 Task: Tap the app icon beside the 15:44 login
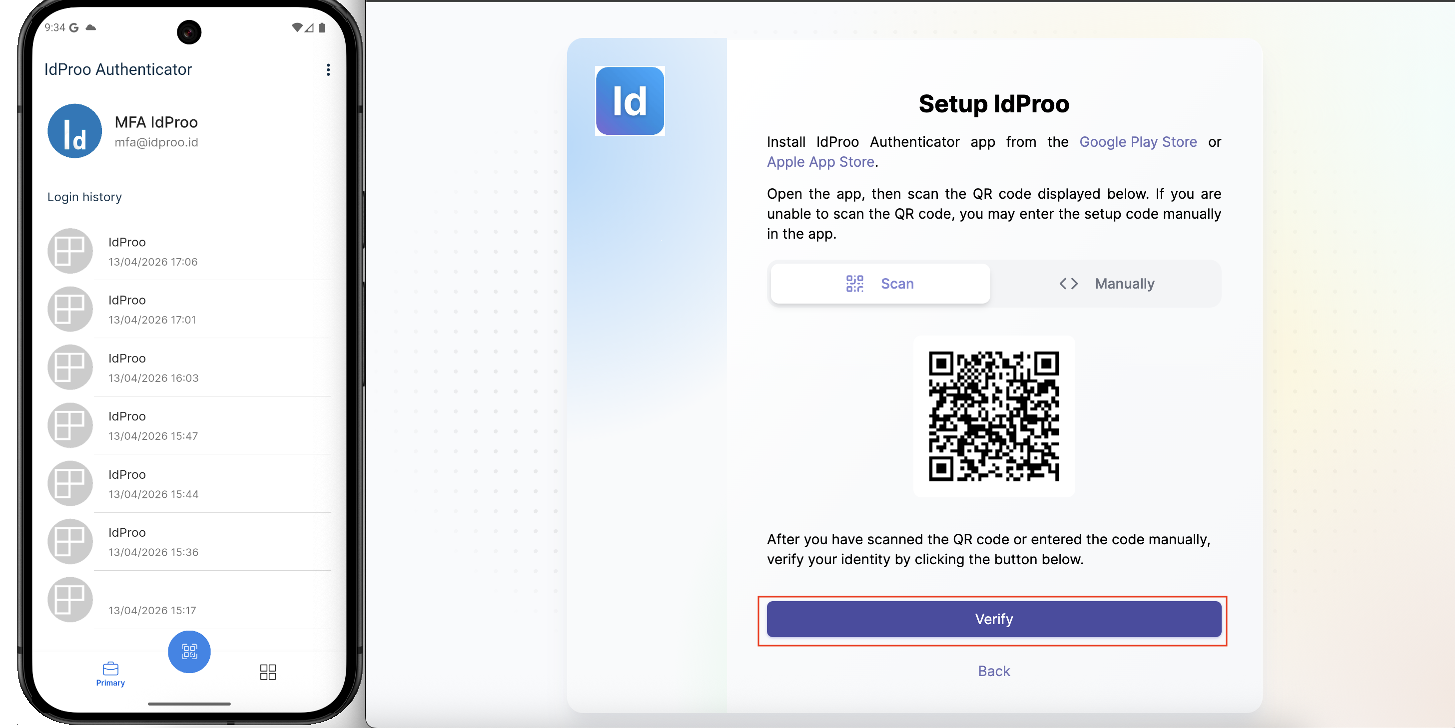pos(70,484)
